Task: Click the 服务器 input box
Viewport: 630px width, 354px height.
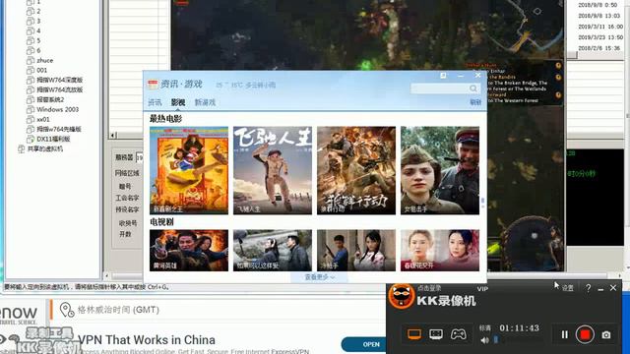Action: [140, 157]
